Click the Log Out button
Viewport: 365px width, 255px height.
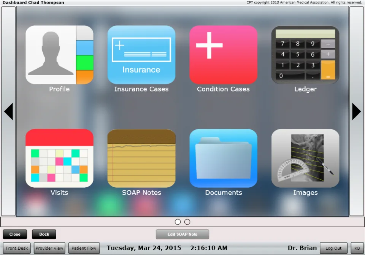point(333,248)
